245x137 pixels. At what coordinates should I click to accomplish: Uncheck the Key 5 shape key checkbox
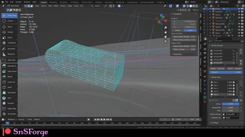pos(234,94)
